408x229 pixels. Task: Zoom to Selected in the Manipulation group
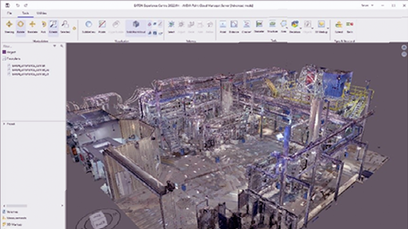[65, 27]
